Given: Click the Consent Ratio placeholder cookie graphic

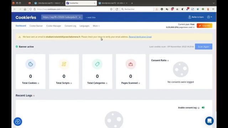Looking at the screenshot, I should pyautogui.click(x=181, y=69).
